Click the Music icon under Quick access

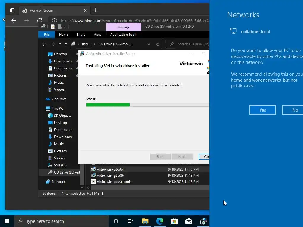coord(50,82)
